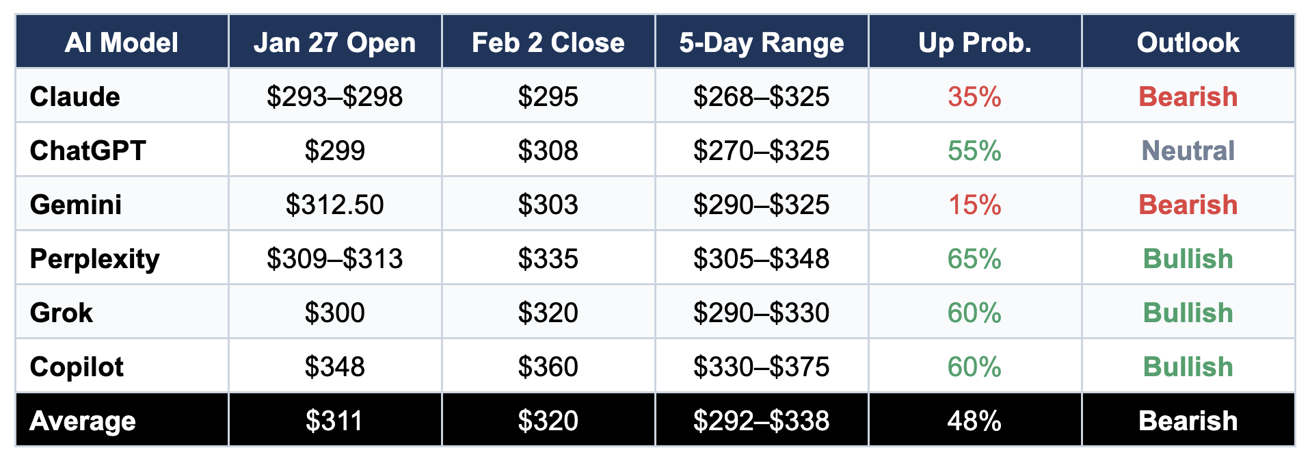Select the ChatGPT row name
The height and width of the screenshot is (461, 1310).
pyautogui.click(x=88, y=150)
